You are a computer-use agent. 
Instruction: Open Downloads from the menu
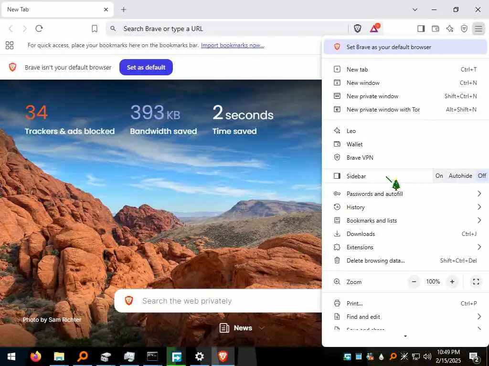pyautogui.click(x=405, y=234)
